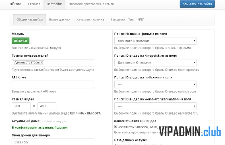Click the Администраторы tag label
The height and width of the screenshot is (145, 225).
(x=27, y=63)
